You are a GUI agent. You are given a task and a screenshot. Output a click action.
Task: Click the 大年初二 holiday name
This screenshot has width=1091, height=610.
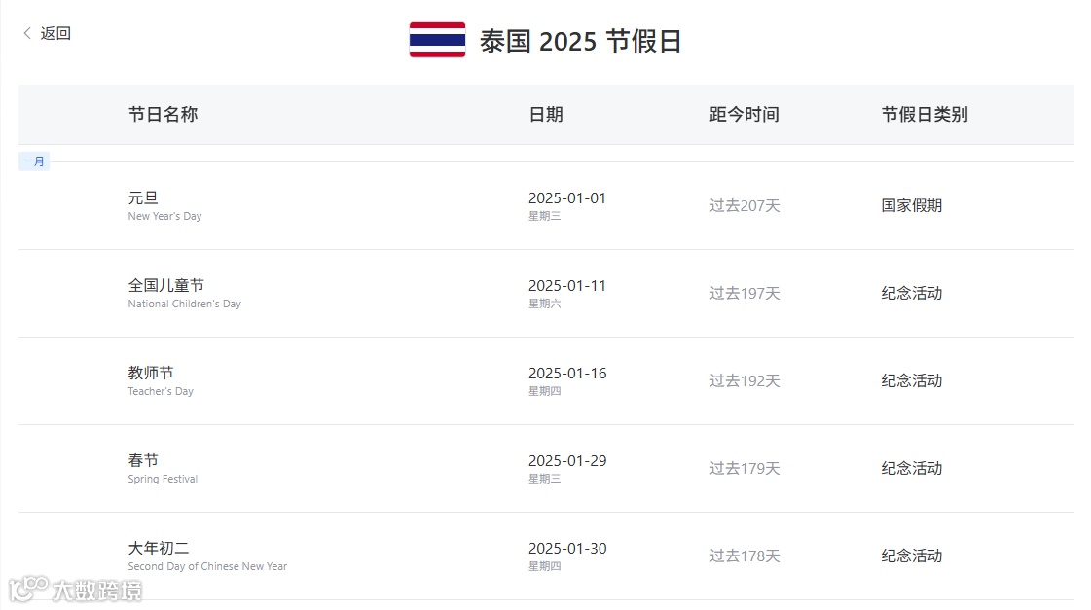(x=159, y=548)
